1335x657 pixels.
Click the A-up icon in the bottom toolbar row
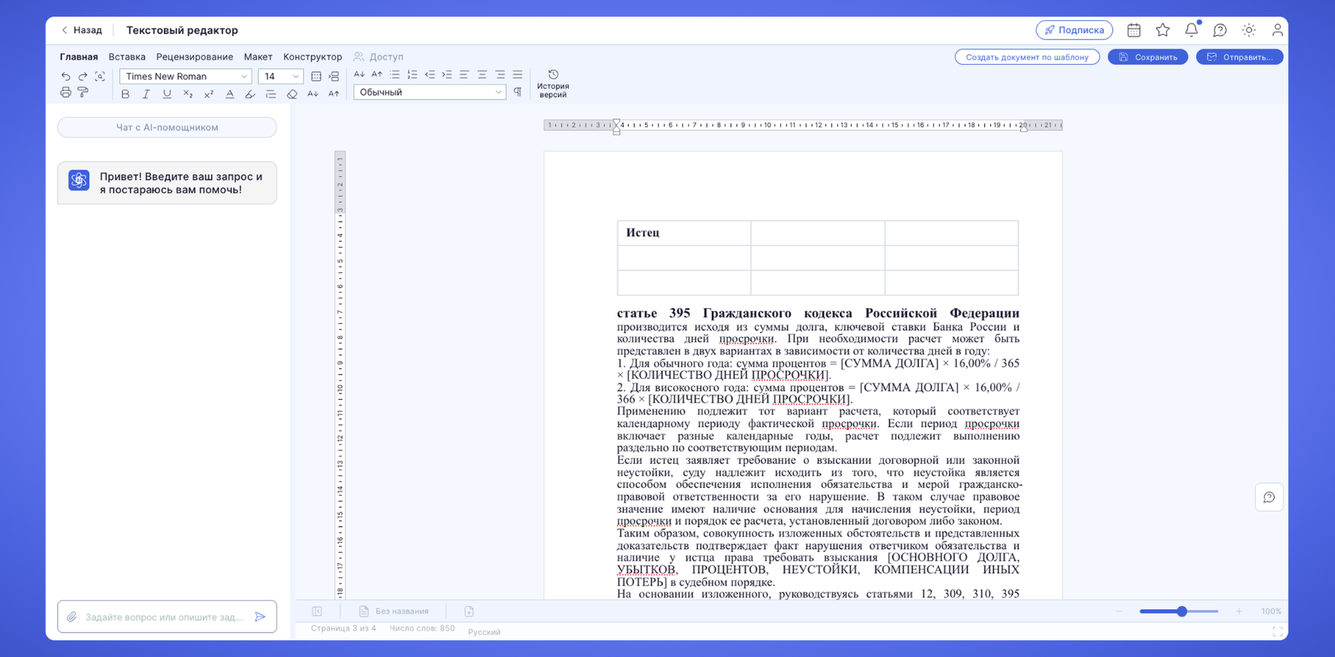coord(334,94)
